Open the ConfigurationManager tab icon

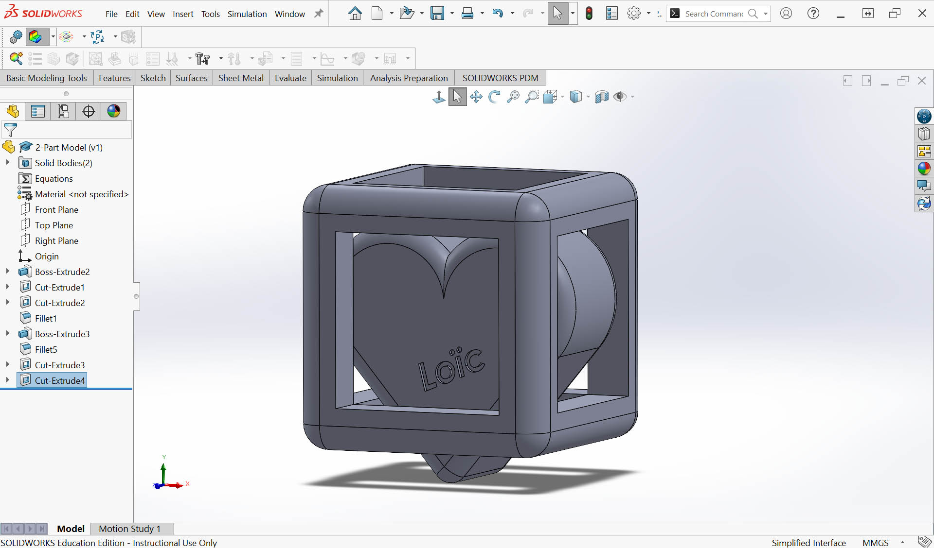coord(63,111)
